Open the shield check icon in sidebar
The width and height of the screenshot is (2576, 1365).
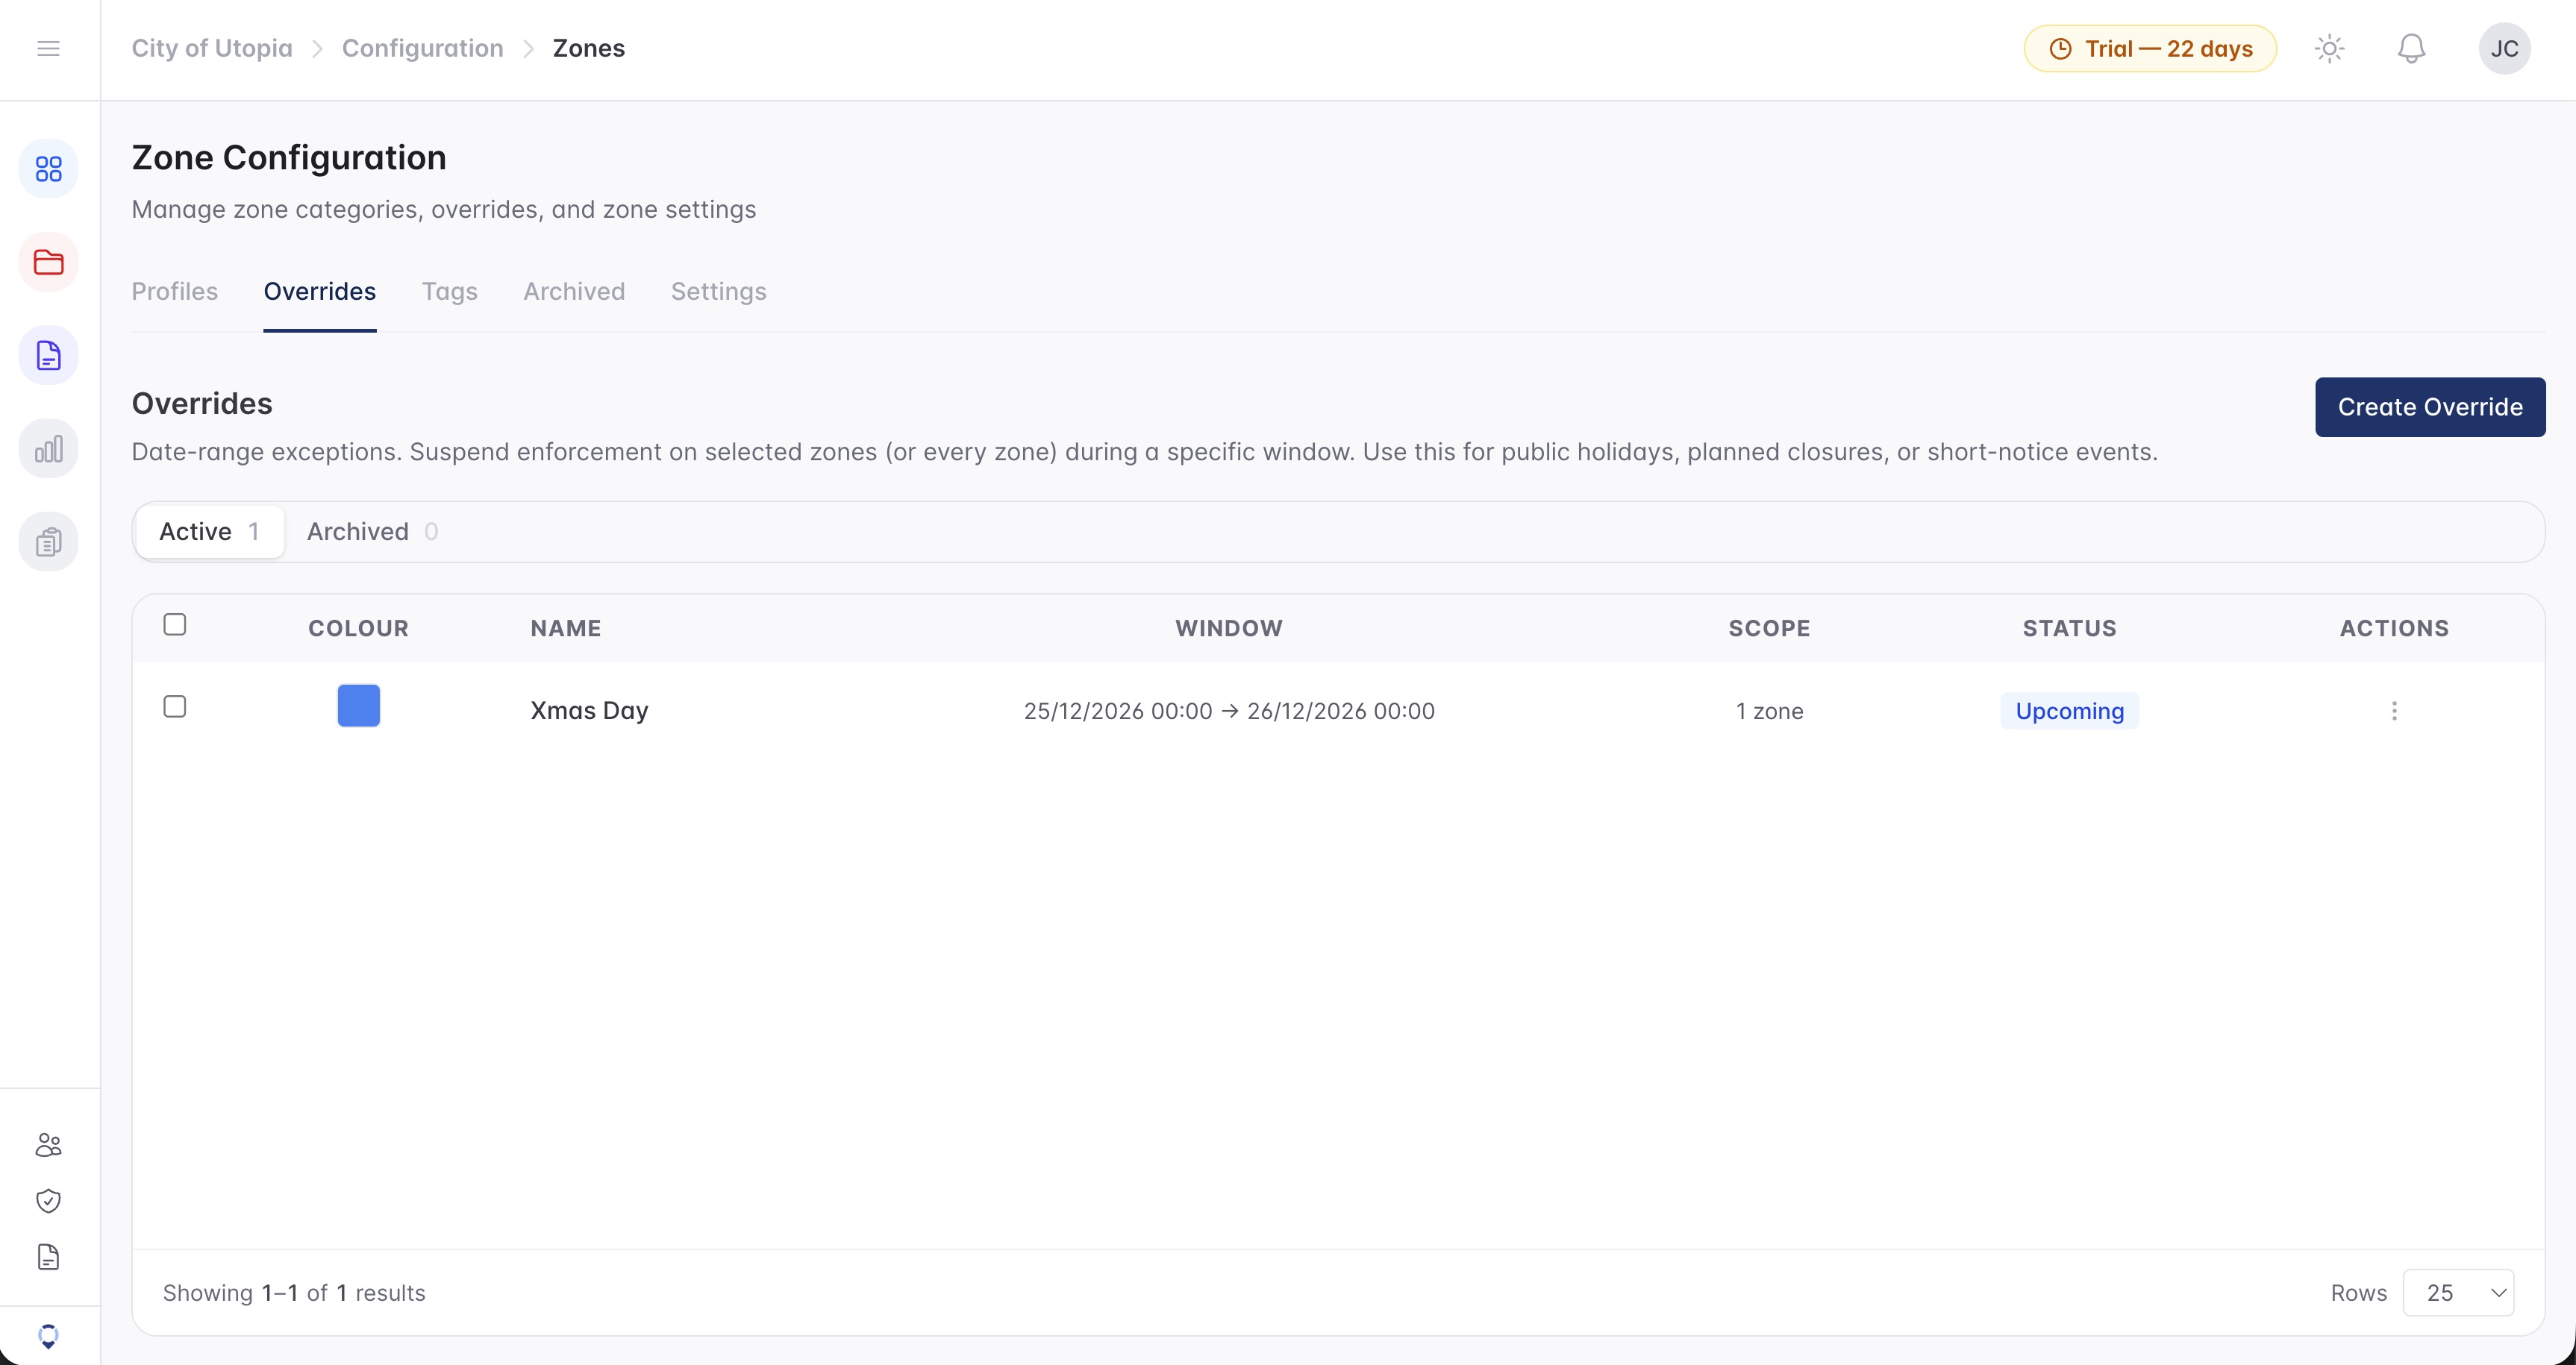point(48,1200)
